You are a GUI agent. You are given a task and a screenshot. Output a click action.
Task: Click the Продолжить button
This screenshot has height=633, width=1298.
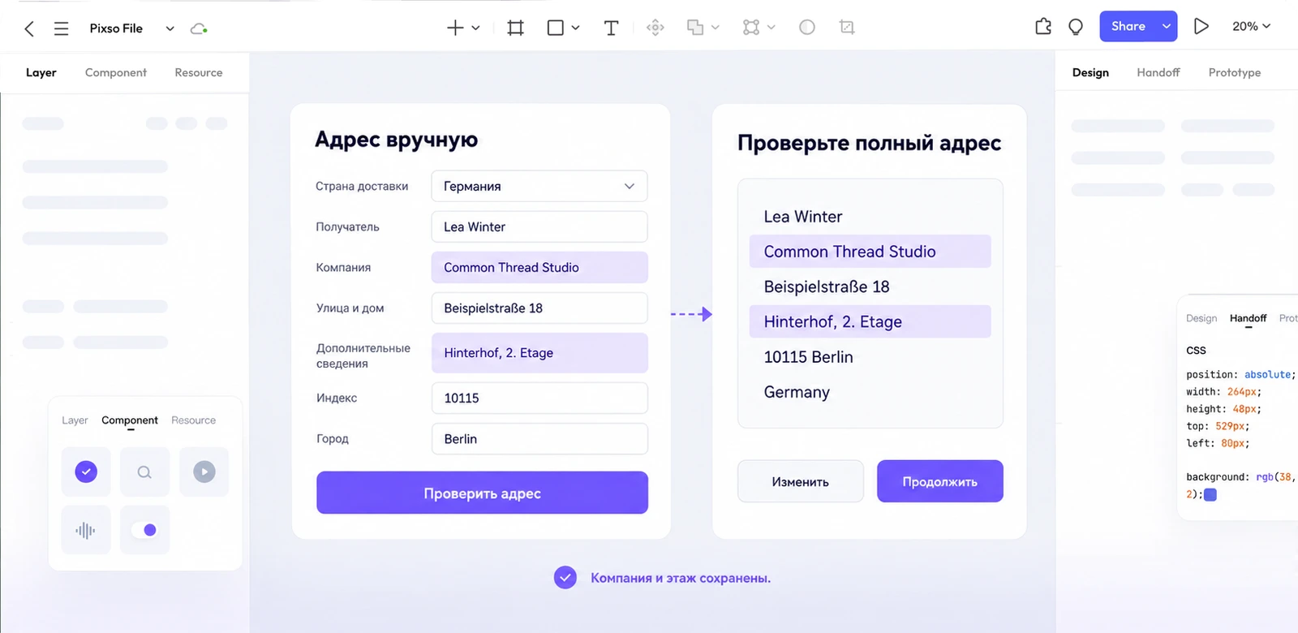pyautogui.click(x=940, y=481)
